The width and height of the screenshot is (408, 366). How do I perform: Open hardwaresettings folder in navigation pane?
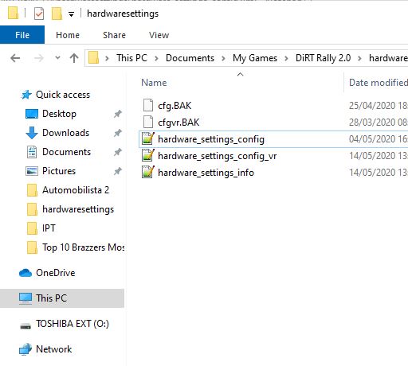(x=78, y=209)
